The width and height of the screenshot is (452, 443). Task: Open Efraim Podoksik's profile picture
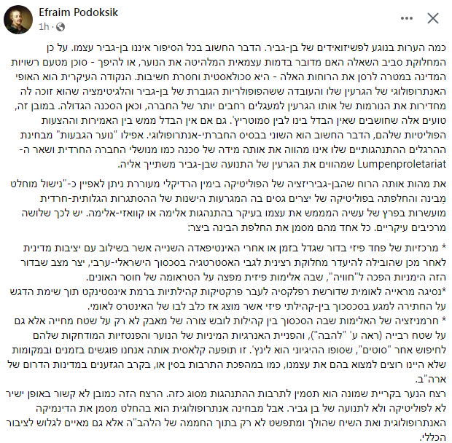pos(18,20)
